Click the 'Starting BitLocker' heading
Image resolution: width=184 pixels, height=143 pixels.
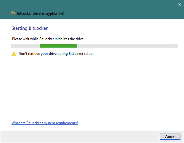pyautogui.click(x=30, y=28)
